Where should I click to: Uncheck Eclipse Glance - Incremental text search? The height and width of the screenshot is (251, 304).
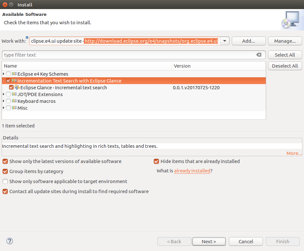click(11, 87)
